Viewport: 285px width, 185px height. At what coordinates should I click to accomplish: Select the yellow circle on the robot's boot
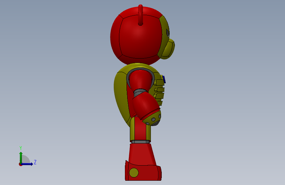134,172
